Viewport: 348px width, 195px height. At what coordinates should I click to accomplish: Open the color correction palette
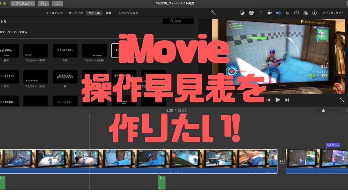pyautogui.click(x=251, y=13)
